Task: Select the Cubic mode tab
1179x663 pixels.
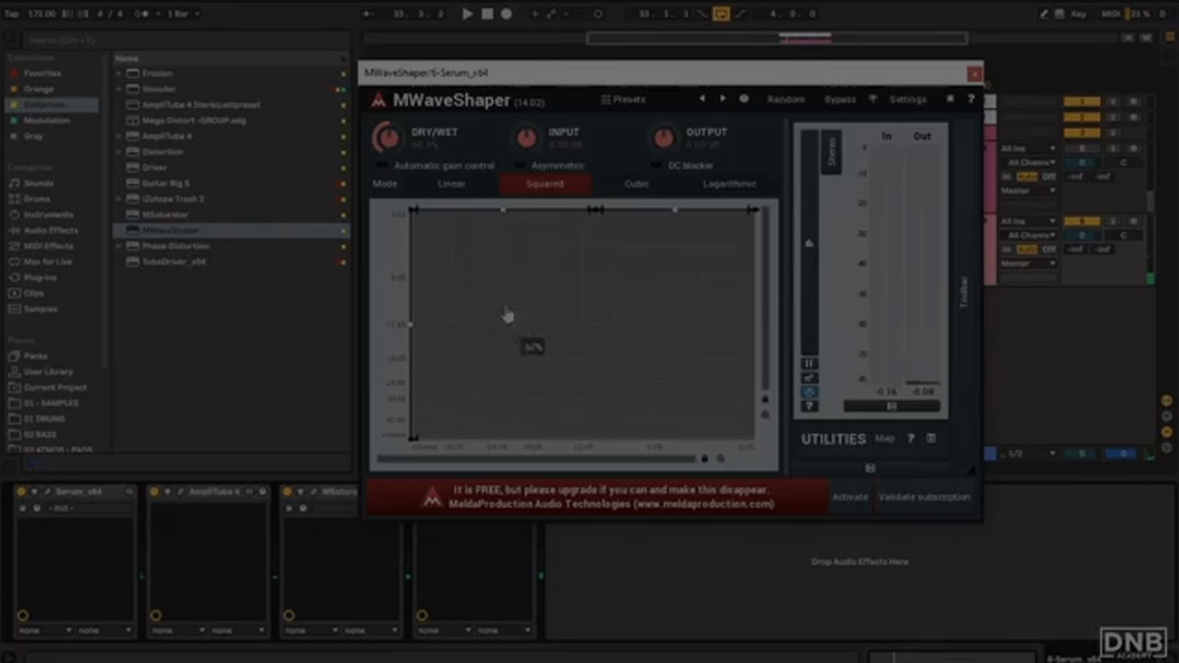Action: [636, 184]
